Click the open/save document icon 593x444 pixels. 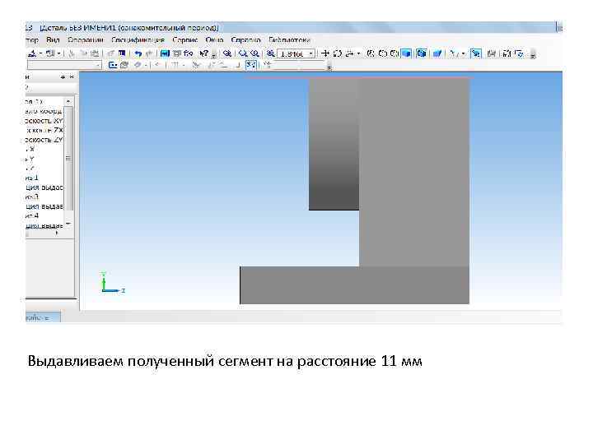[x=50, y=53]
